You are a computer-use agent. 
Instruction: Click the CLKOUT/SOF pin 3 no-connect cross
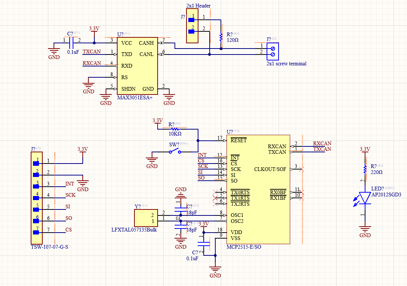[x=301, y=170]
